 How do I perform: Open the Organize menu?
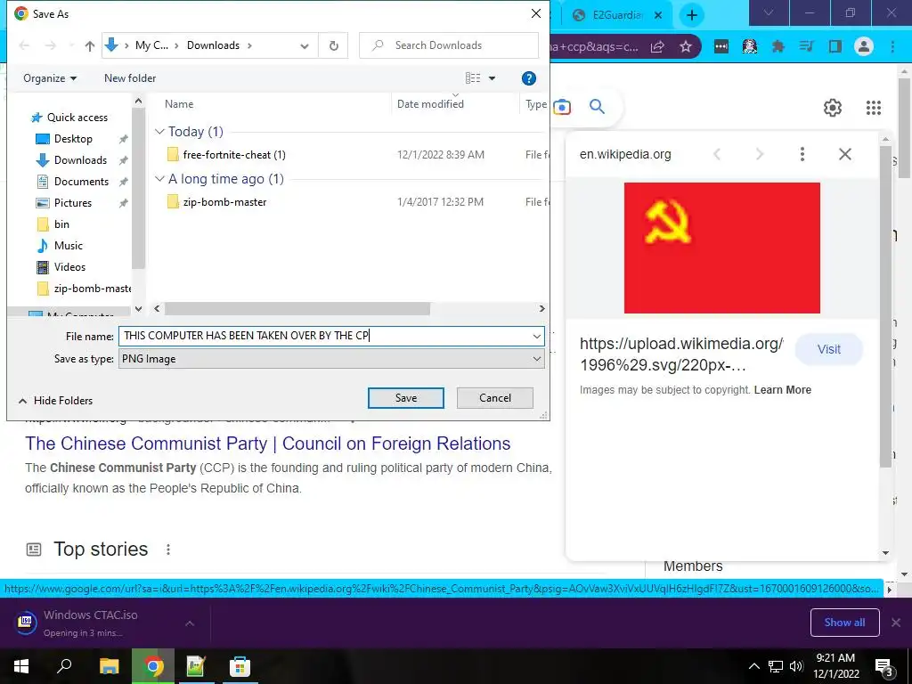[x=50, y=78]
